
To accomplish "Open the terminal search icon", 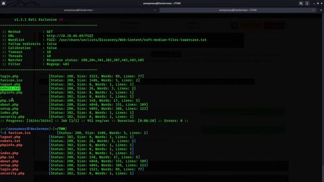I will coord(301,4).
